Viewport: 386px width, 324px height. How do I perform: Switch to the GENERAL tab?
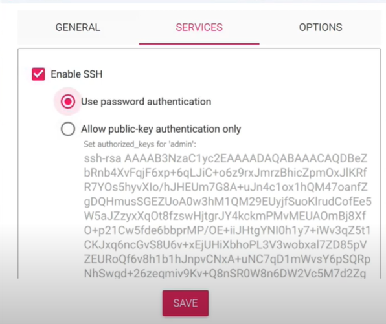78,27
